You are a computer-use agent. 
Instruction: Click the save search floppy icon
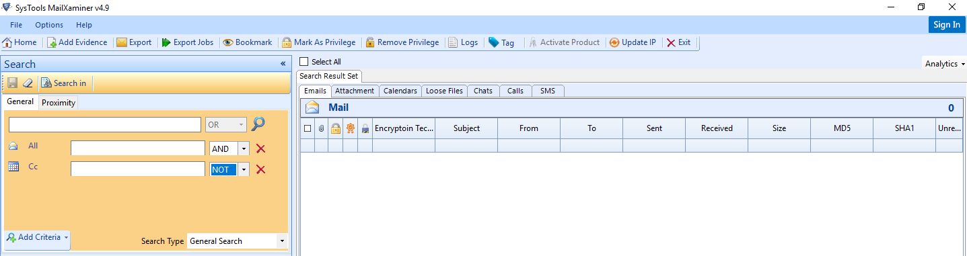pos(12,83)
